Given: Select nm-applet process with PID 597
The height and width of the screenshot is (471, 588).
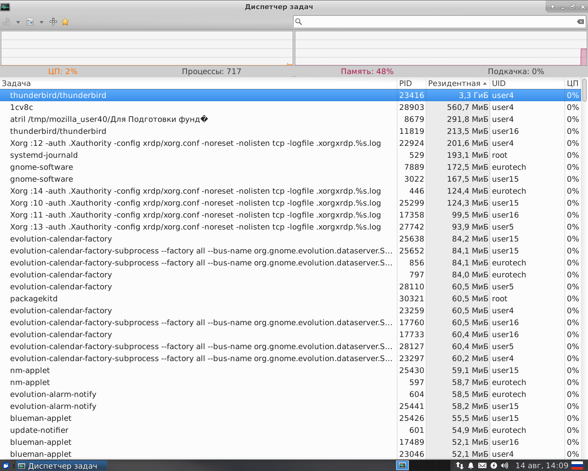Looking at the screenshot, I should pos(290,382).
